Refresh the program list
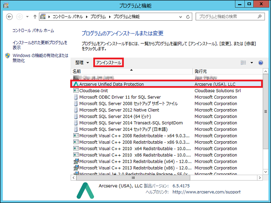Viewport: 271px width, 203px height. pos(188,17)
